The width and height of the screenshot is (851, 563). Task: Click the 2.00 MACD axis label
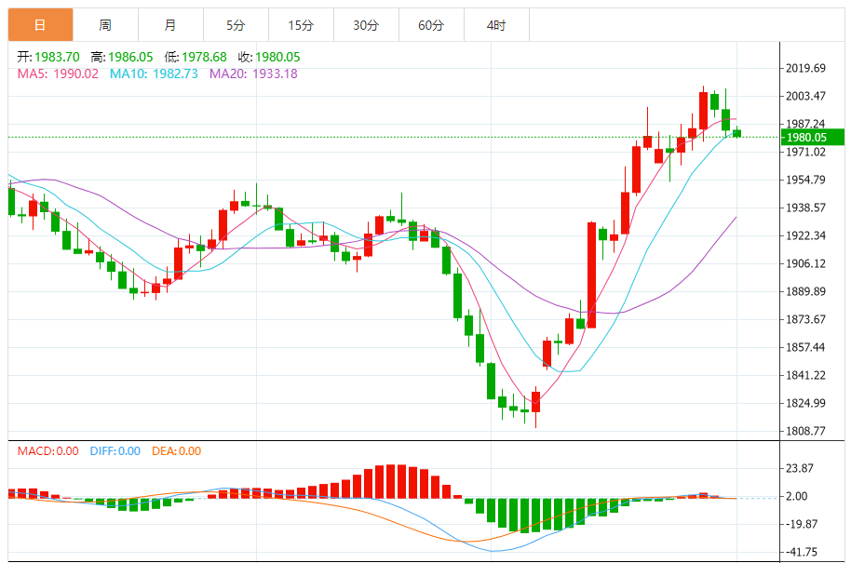[x=796, y=496]
